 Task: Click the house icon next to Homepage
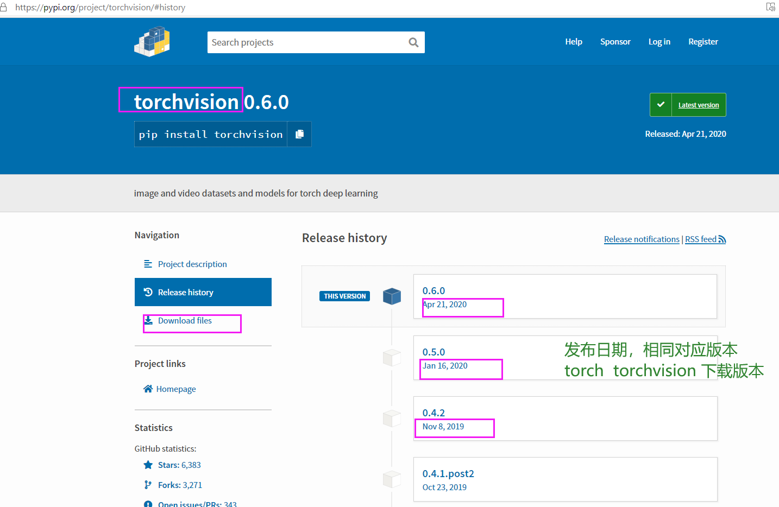147,389
